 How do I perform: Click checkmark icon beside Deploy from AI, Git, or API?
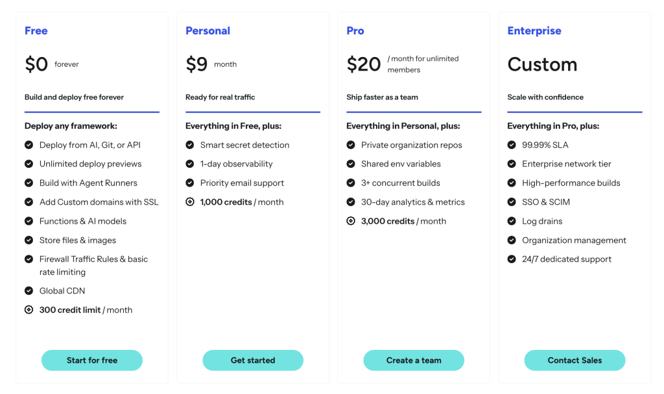pos(29,145)
